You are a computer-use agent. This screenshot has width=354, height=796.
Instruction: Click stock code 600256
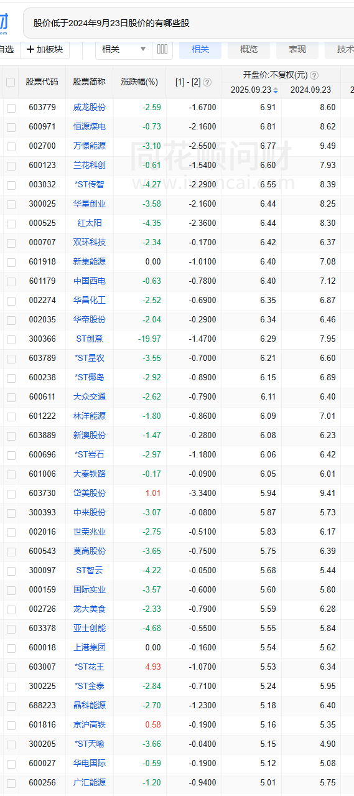point(42,783)
